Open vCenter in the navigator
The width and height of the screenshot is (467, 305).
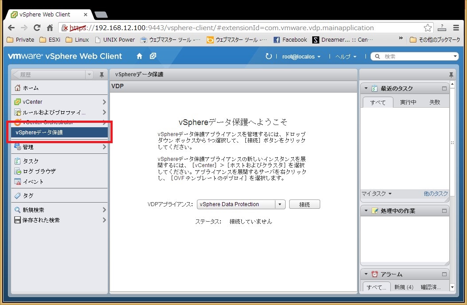click(59, 102)
